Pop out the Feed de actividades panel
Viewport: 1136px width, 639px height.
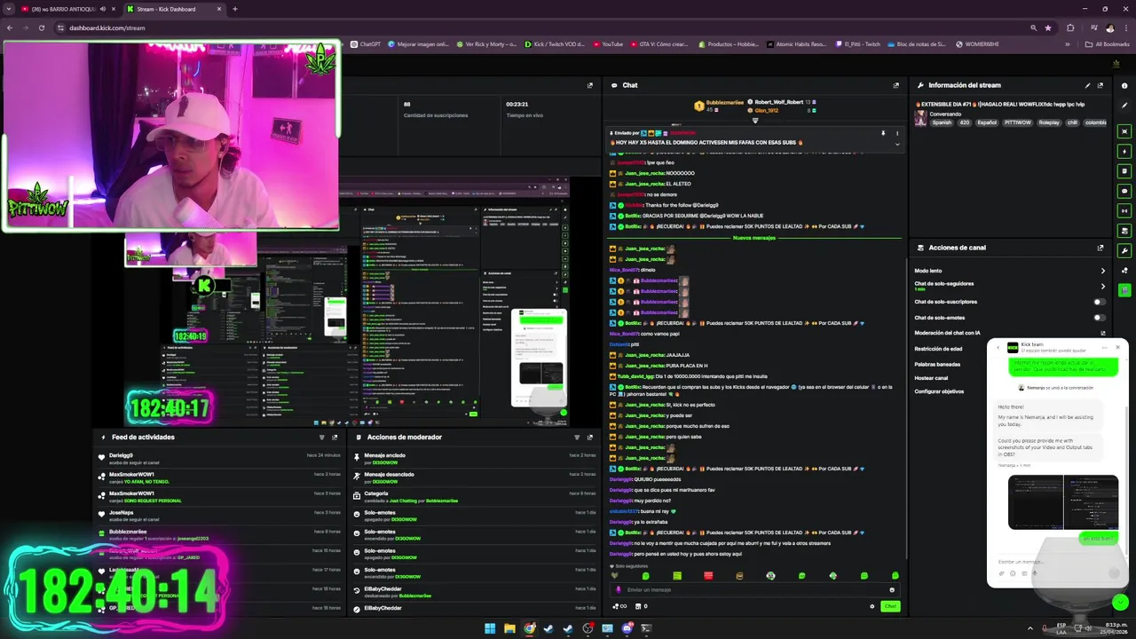coord(335,437)
